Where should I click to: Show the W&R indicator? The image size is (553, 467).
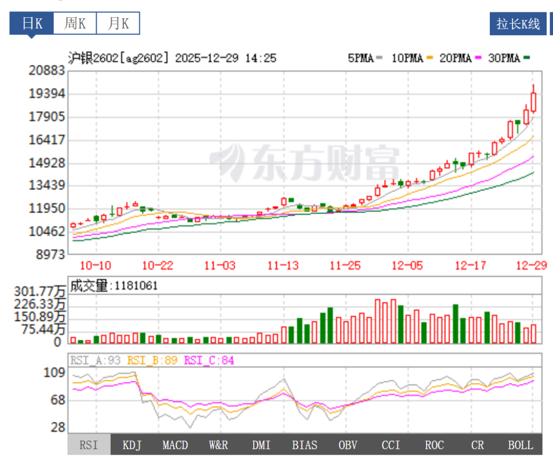point(218,445)
